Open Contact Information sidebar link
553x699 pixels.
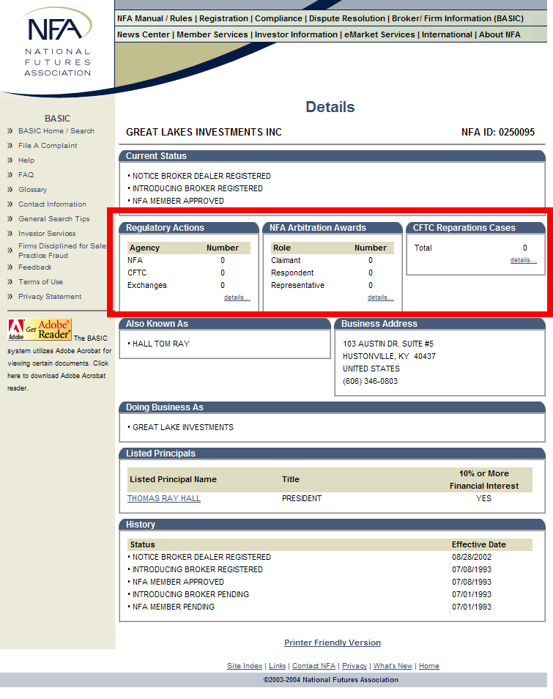tap(52, 204)
